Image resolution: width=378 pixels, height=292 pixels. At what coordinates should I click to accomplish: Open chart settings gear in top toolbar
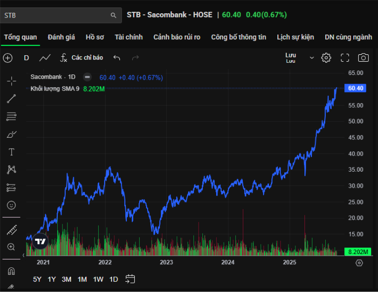point(326,58)
